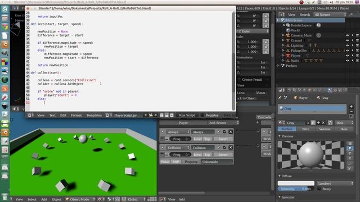Click pin icon in properties context row

click(280, 98)
